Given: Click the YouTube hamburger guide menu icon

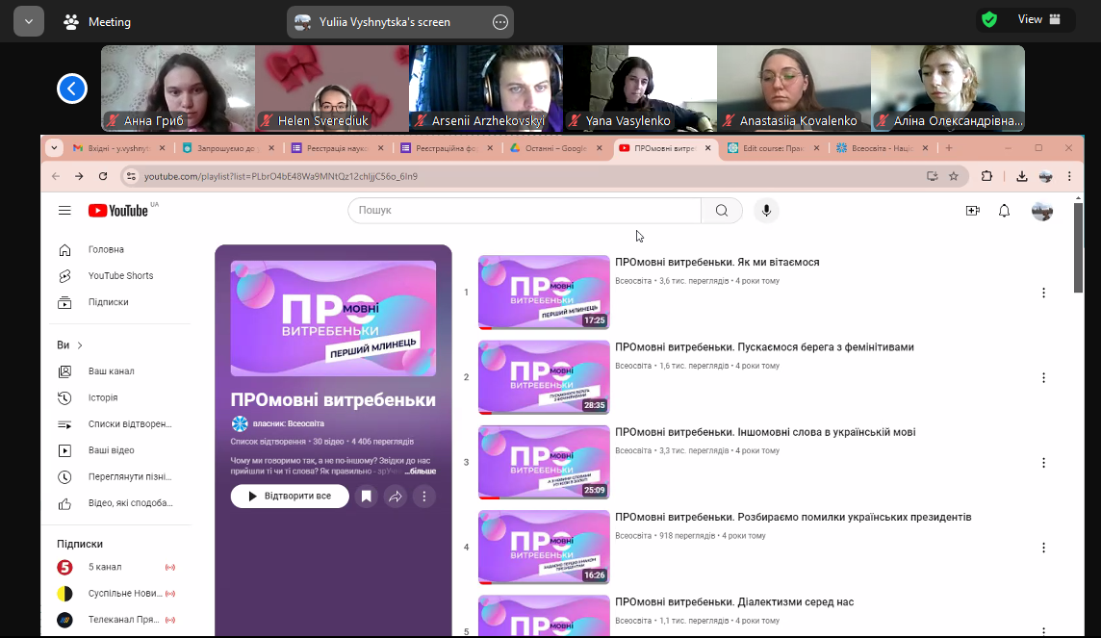Looking at the screenshot, I should coord(64,211).
